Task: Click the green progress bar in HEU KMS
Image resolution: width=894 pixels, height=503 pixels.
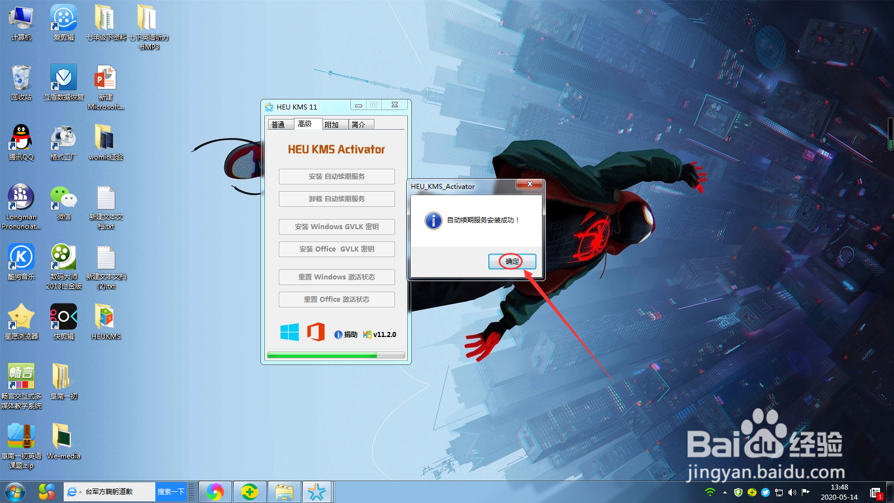Action: click(x=336, y=355)
